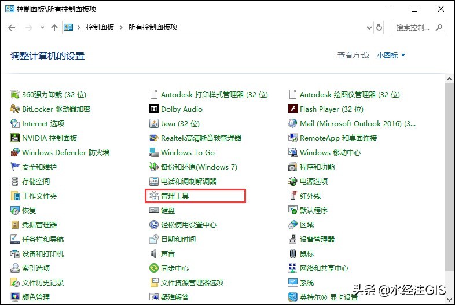Open the 任务栏和导航 link

click(43, 240)
